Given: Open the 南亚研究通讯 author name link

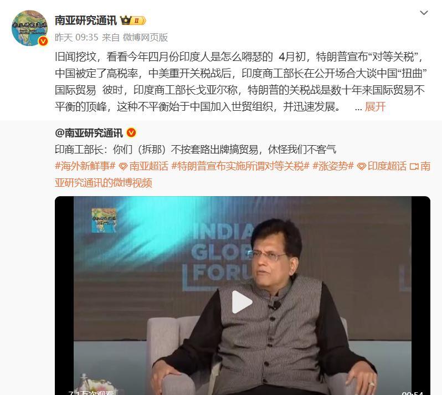Looking at the screenshot, I should click(86, 20).
